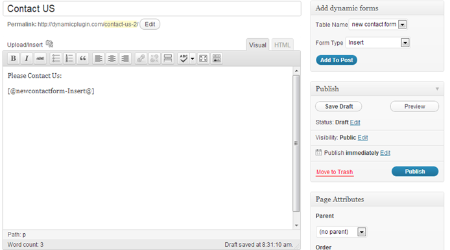Click the Contact US title field
The width and height of the screenshot is (450, 250).
coord(152,8)
